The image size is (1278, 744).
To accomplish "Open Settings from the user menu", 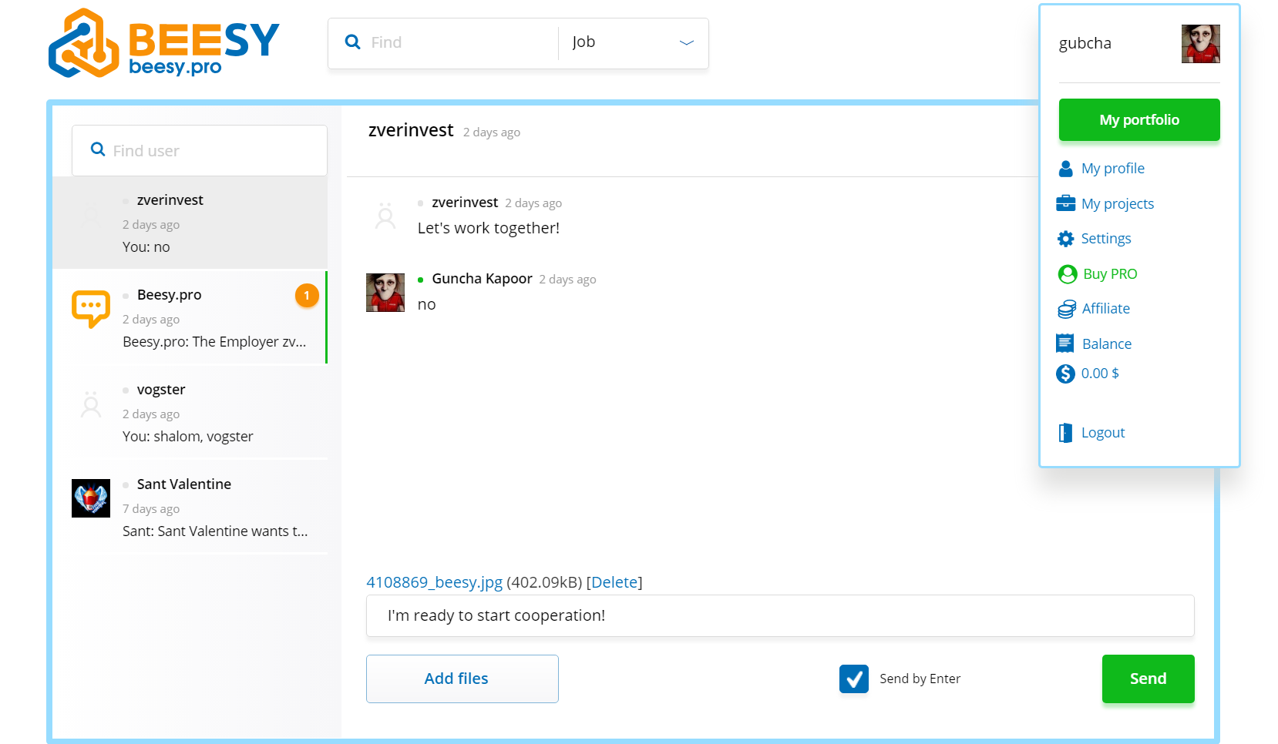I will click(1106, 239).
